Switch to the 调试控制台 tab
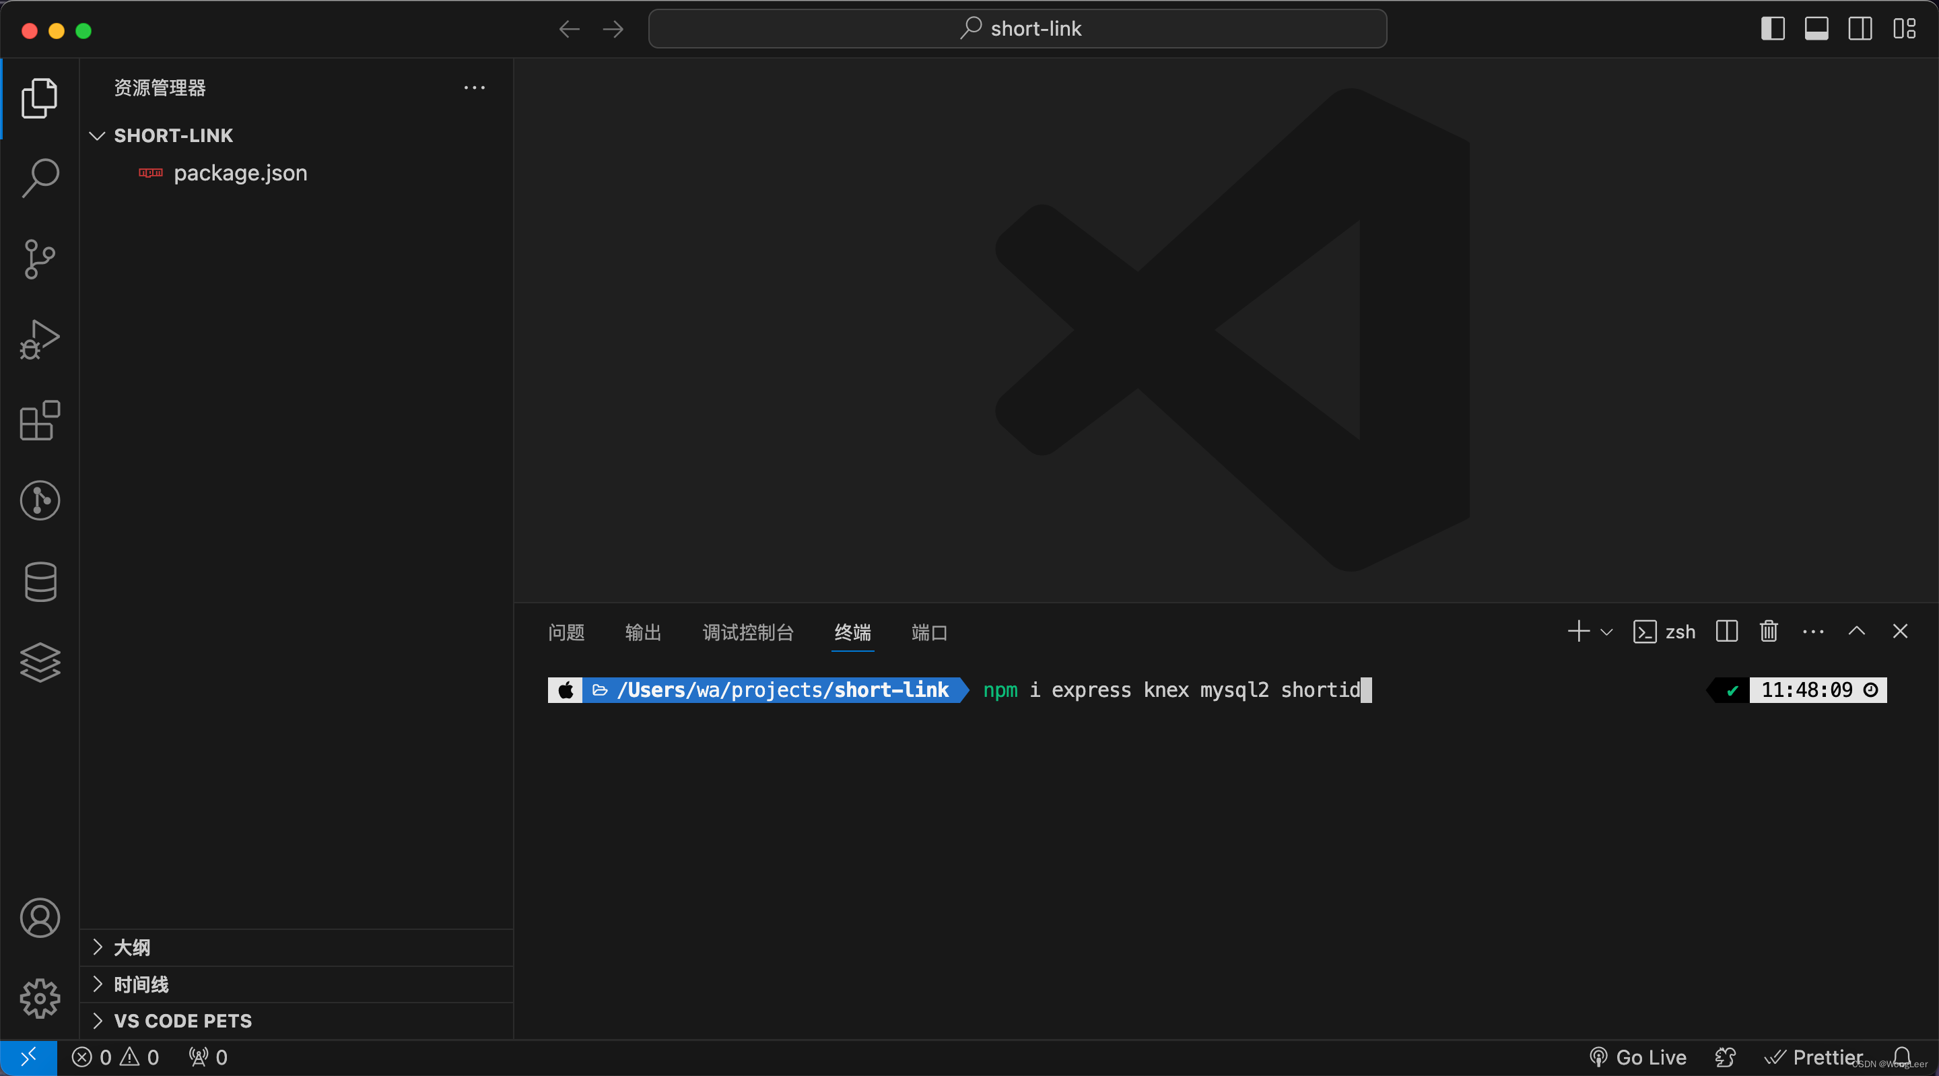 (x=747, y=632)
